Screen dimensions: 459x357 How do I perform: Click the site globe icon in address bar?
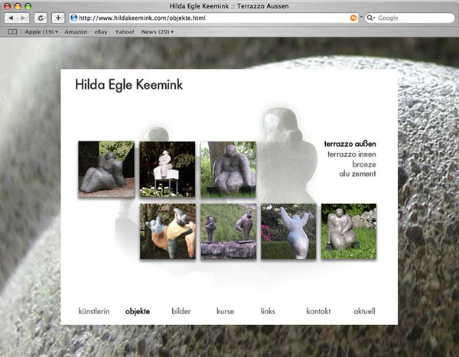pyautogui.click(x=73, y=18)
